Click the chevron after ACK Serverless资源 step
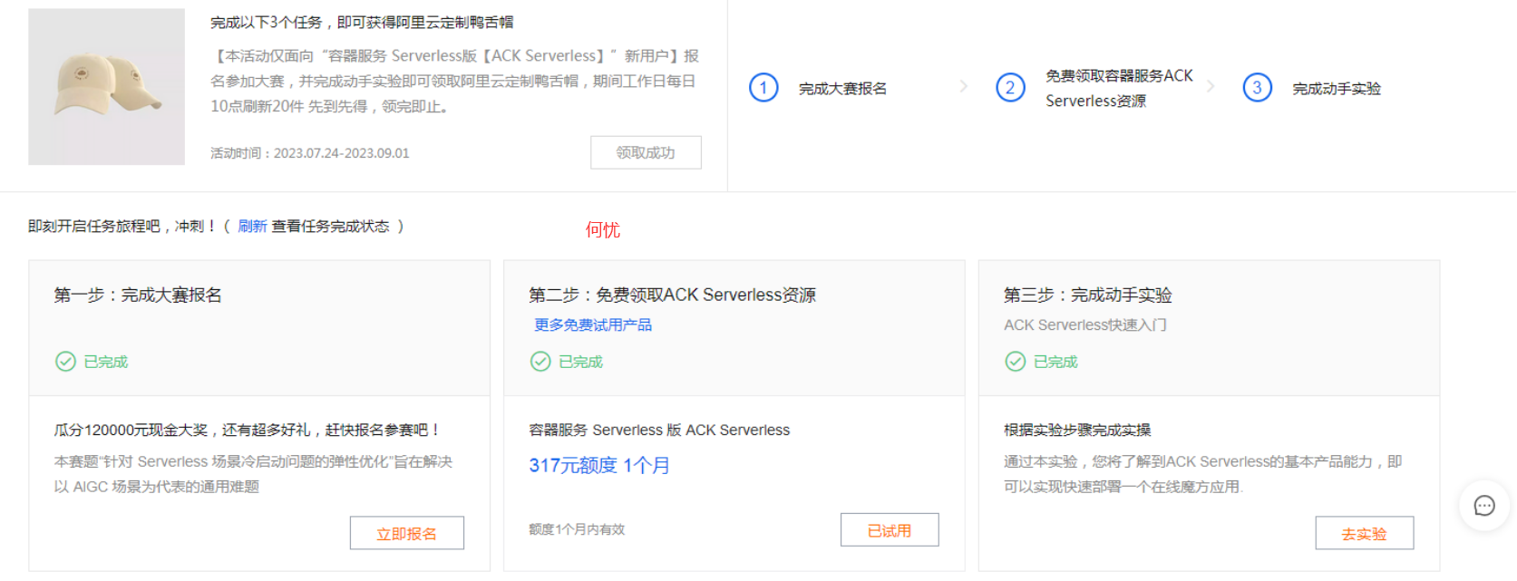This screenshot has height=581, width=1517. click(1211, 87)
